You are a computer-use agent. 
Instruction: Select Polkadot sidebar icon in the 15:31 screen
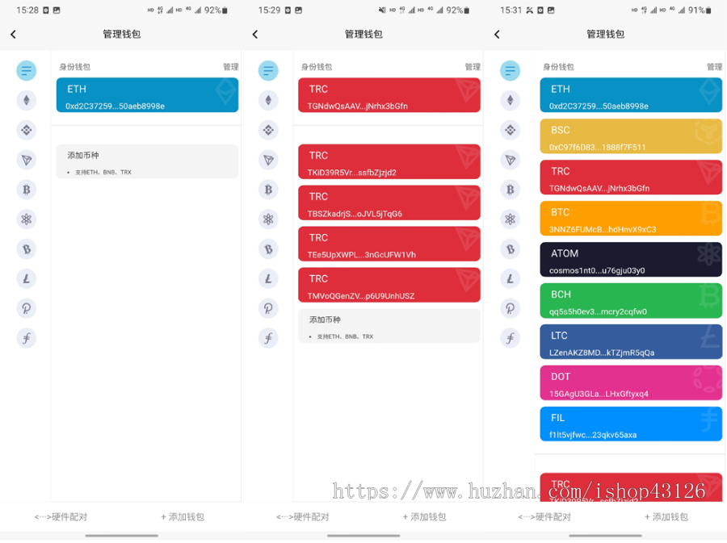[510, 308]
